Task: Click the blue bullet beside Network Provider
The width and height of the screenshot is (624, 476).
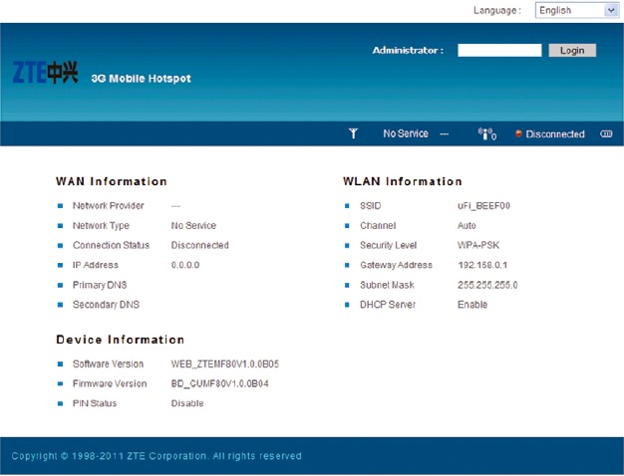Action: (x=61, y=206)
